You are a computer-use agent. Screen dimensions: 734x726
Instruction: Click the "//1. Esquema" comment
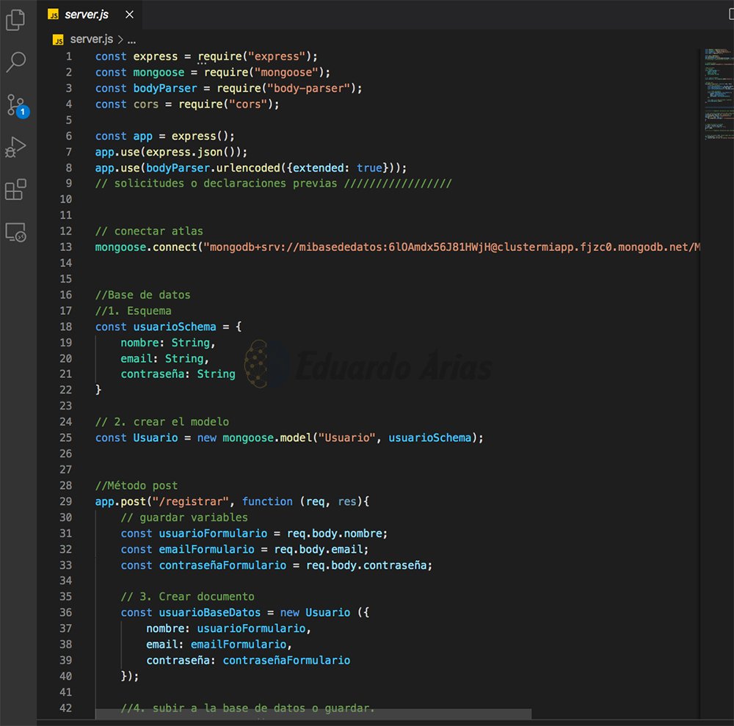coord(133,311)
